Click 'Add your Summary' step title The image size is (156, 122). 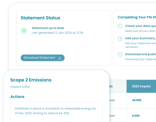pyautogui.click(x=140, y=38)
